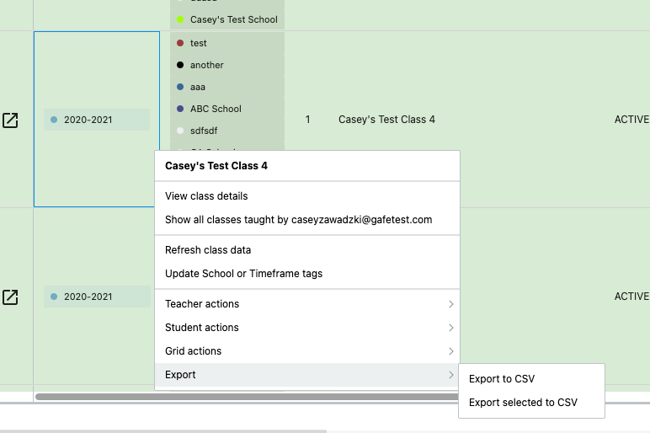650x433 pixels.
Task: Choose Export to CSV
Action: coord(502,379)
